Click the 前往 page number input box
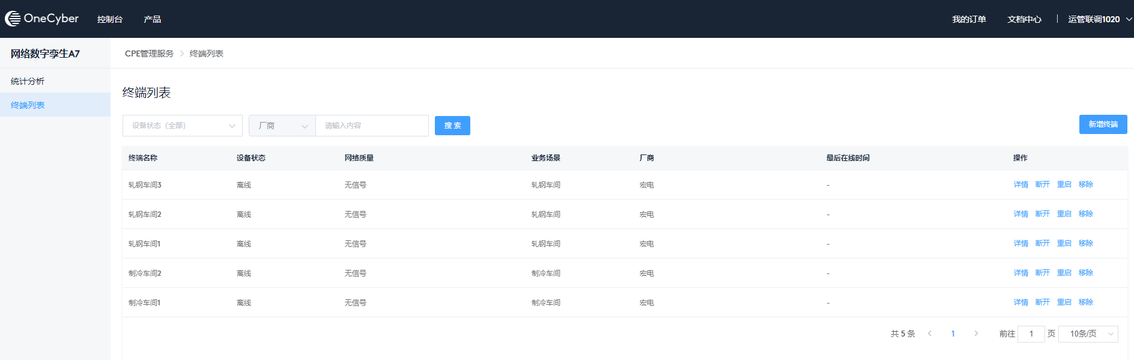The width and height of the screenshot is (1134, 360). (x=1031, y=334)
